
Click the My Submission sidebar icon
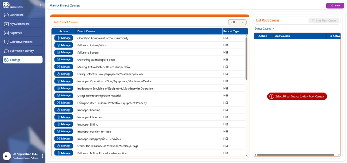6,24
